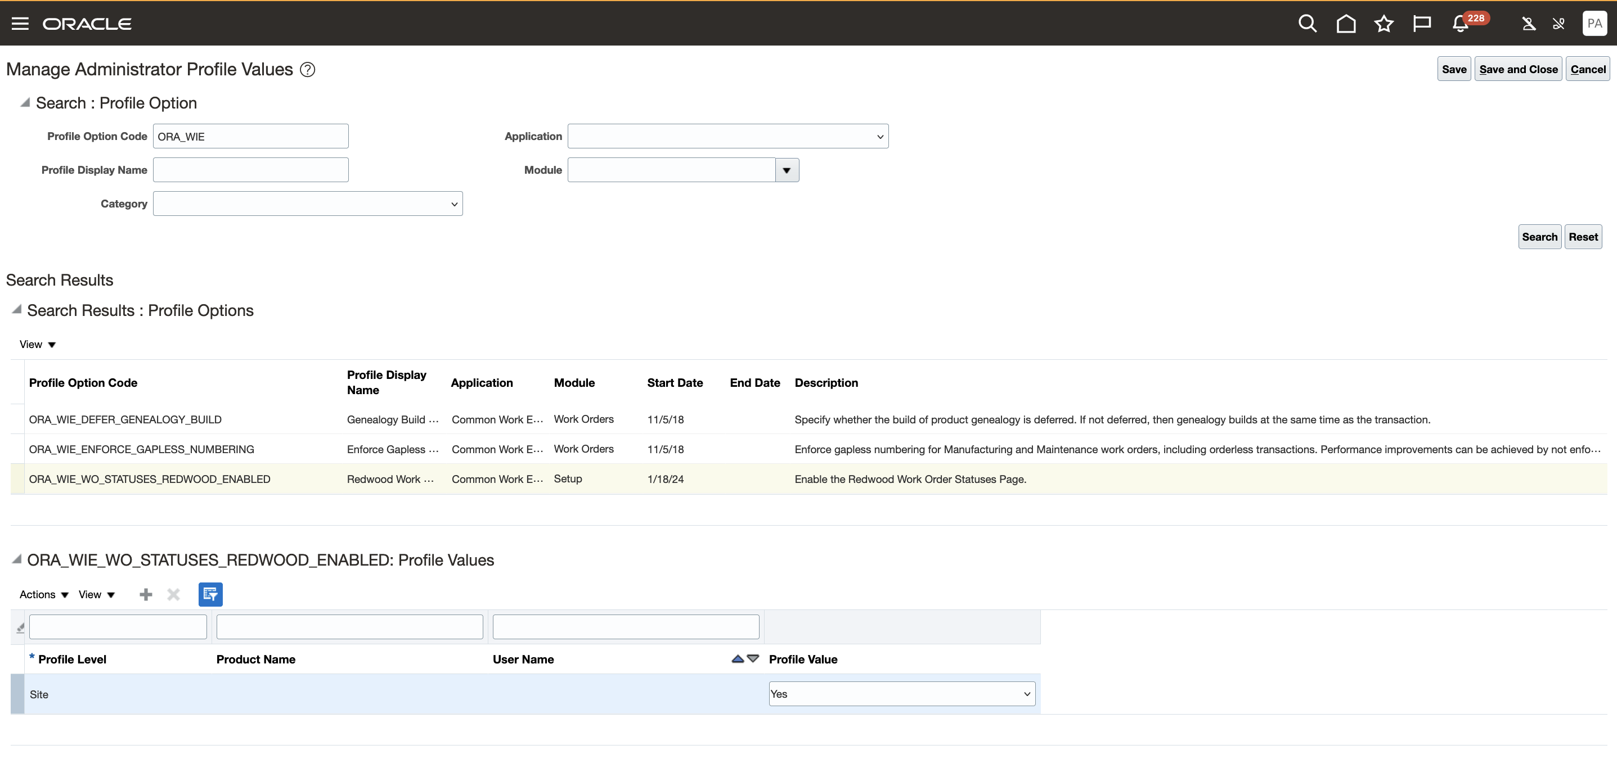
Task: Click Setup module cell
Action: [x=568, y=479]
